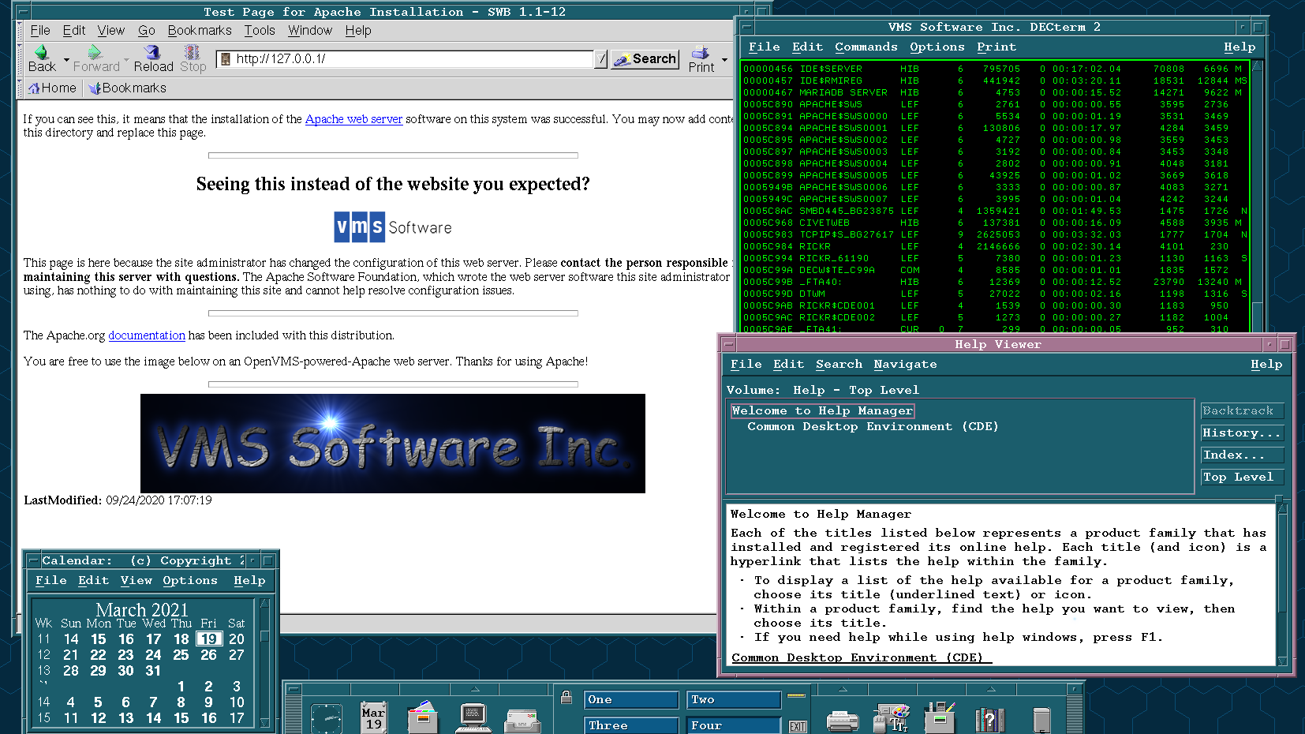This screenshot has width=1305, height=734.
Task: Click the DECterm vertical scrollbar
Action: tap(1257, 196)
